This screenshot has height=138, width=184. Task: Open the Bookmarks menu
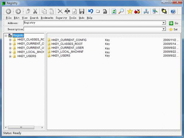(47, 18)
